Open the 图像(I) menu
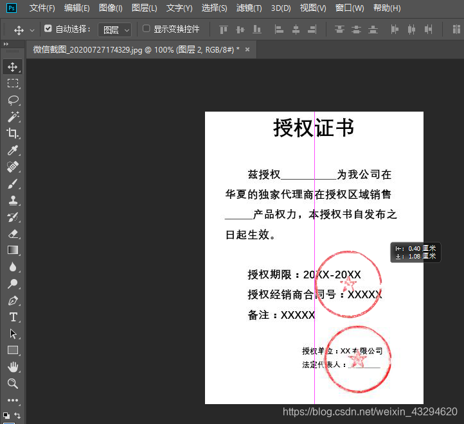 [111, 8]
